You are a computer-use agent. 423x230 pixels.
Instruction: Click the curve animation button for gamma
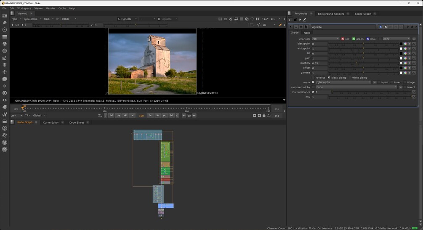point(414,73)
